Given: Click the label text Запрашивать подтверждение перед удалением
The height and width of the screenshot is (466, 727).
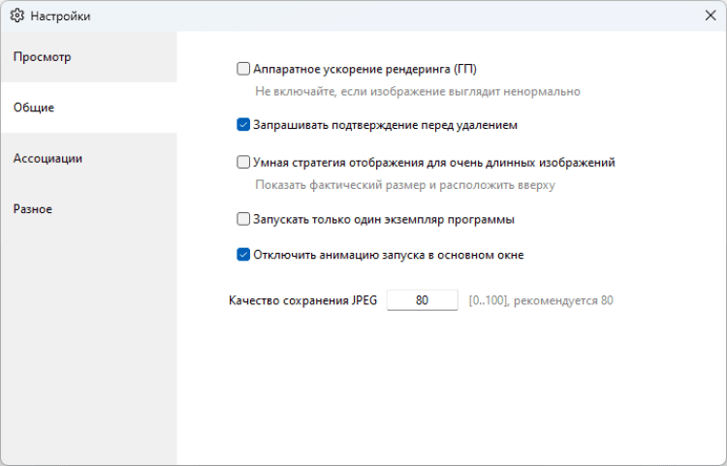Looking at the screenshot, I should (x=385, y=125).
